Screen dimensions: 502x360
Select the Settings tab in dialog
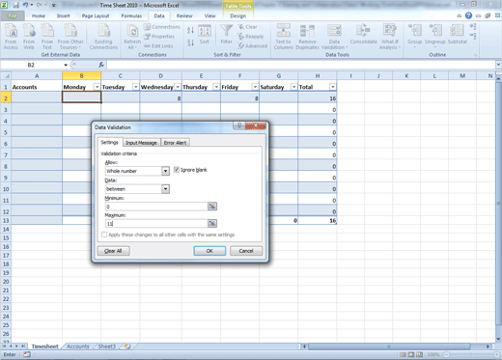click(x=110, y=142)
